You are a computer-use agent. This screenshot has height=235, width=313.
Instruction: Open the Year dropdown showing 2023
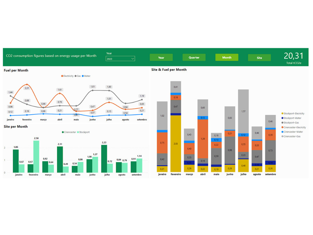120,58
